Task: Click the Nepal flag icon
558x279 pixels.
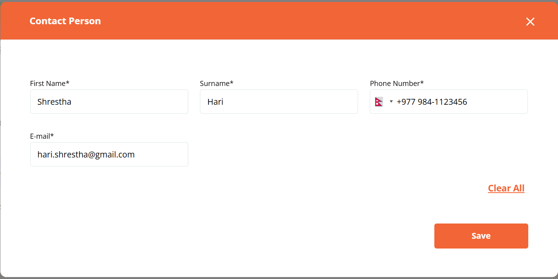Action: click(379, 102)
